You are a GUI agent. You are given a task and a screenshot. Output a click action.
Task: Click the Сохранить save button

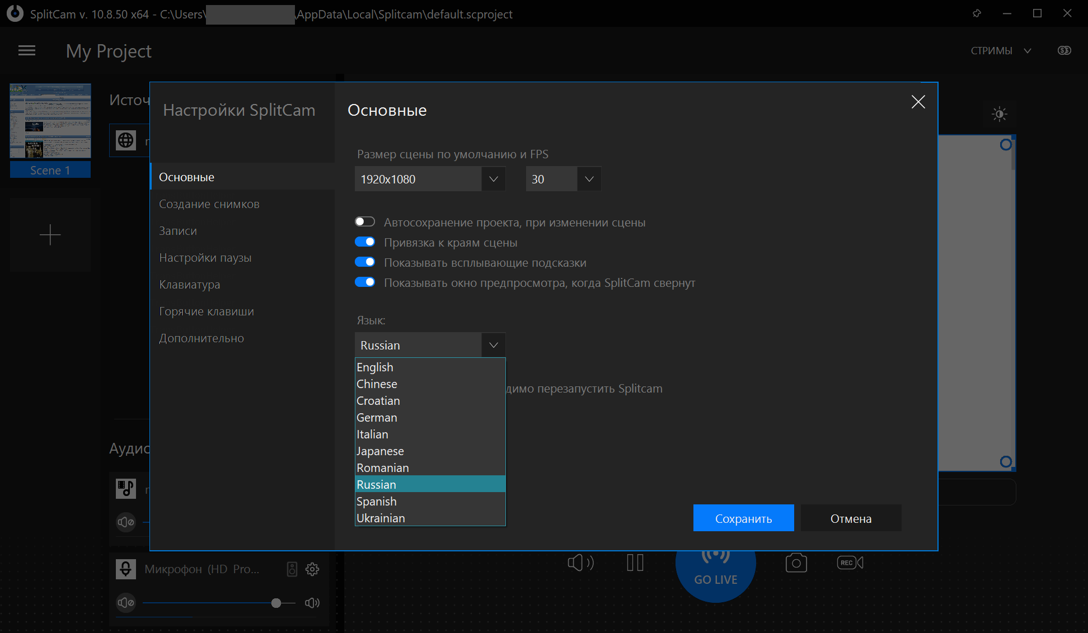coord(743,518)
